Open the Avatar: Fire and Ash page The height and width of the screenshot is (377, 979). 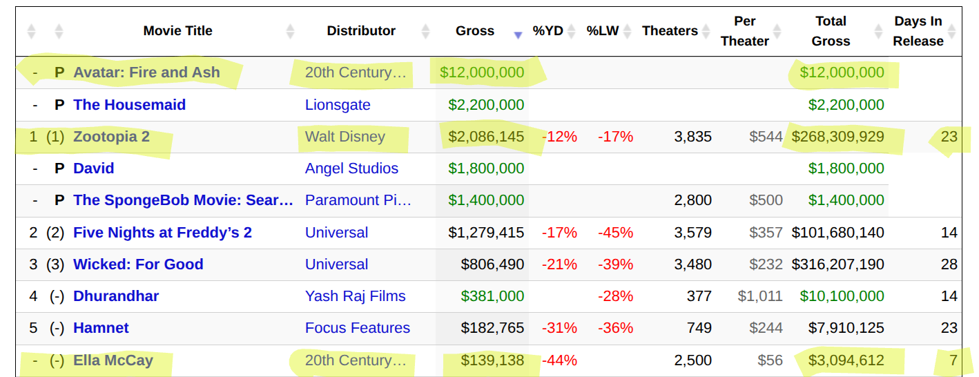pyautogui.click(x=146, y=72)
